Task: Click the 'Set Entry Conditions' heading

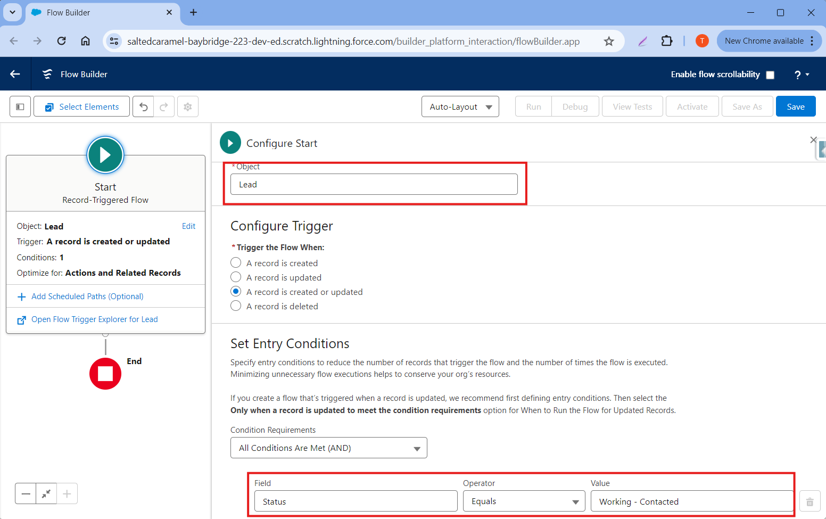Action: (x=290, y=343)
